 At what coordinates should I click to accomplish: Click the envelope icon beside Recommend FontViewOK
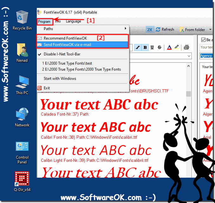point(40,38)
